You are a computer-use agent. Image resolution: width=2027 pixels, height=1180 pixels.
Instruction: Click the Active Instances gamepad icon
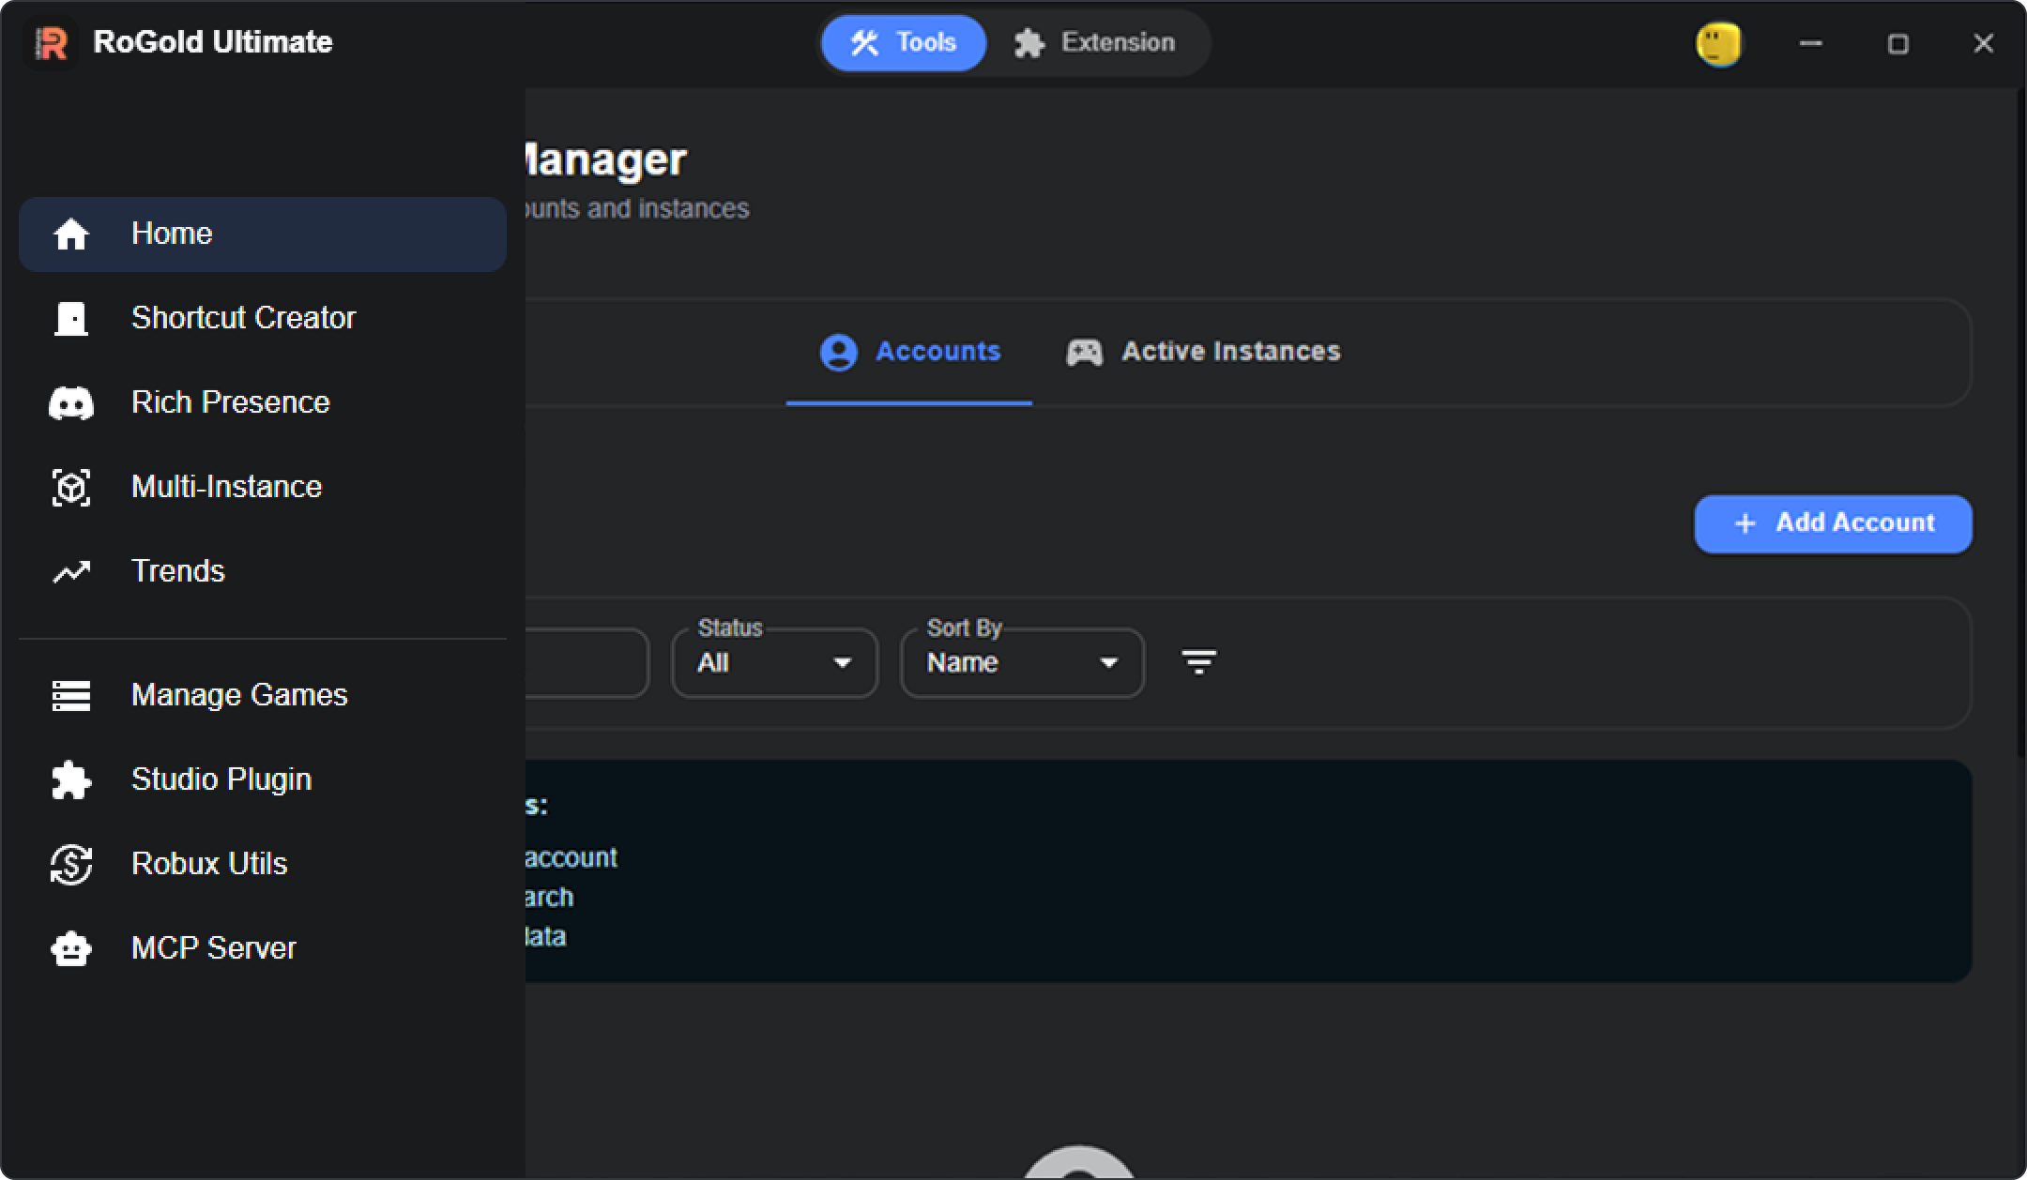[x=1085, y=353]
